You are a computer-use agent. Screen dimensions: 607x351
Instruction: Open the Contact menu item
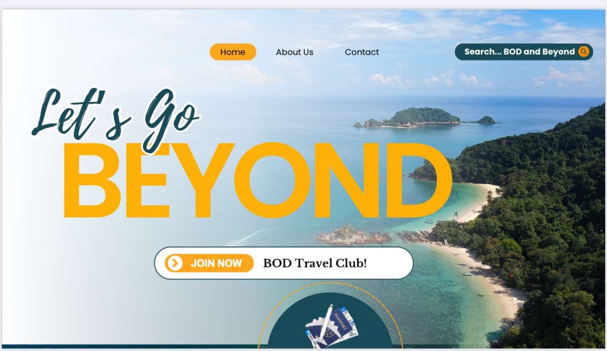tap(362, 52)
